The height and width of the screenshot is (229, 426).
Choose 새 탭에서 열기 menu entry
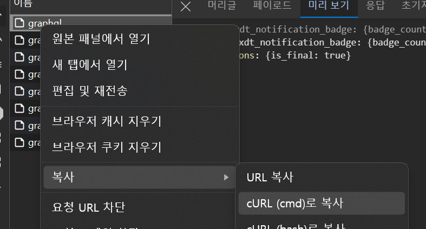pos(90,64)
